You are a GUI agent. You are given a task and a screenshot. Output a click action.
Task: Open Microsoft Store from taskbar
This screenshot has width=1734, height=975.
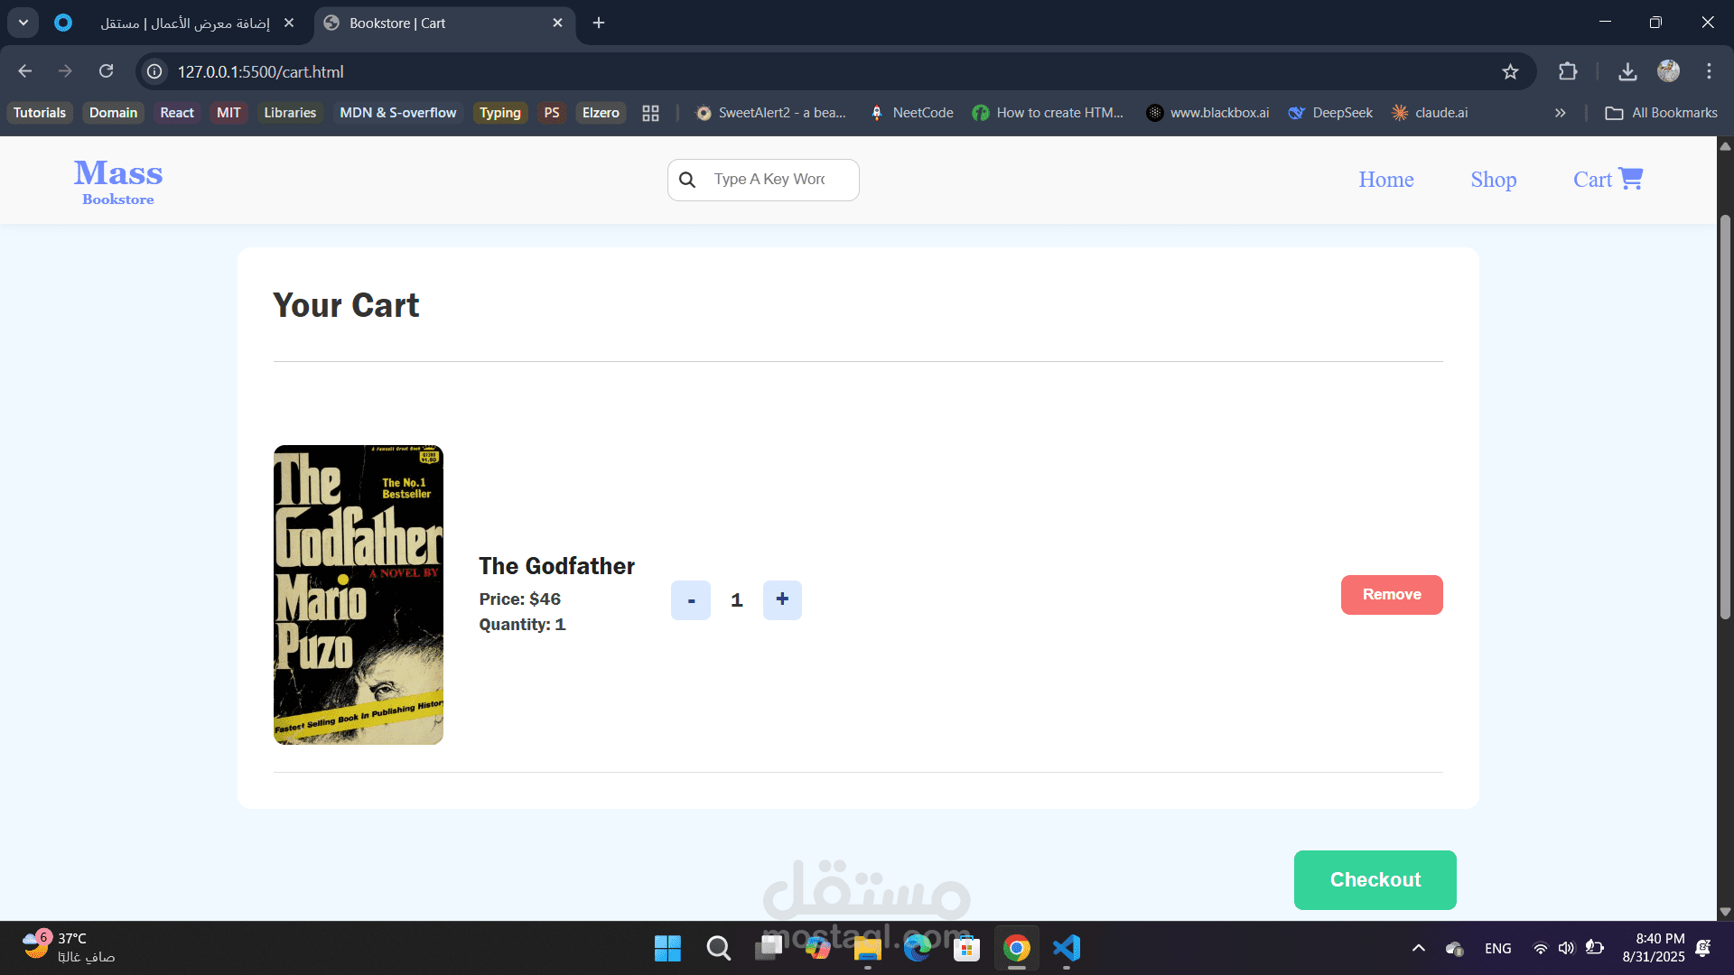966,948
